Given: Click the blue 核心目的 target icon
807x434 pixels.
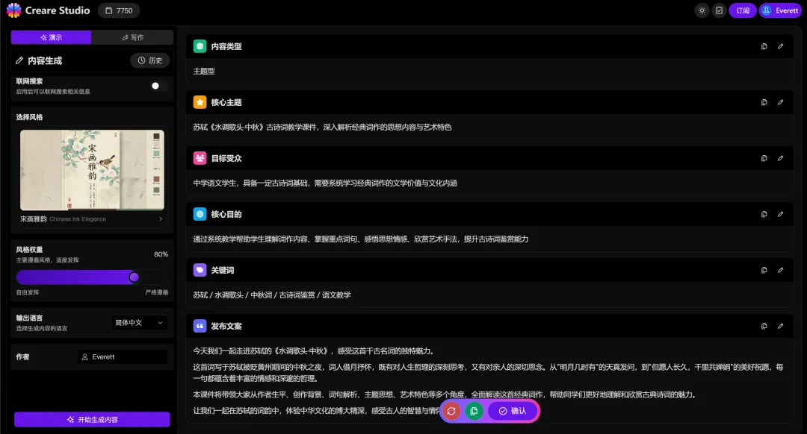Looking at the screenshot, I should [x=200, y=214].
